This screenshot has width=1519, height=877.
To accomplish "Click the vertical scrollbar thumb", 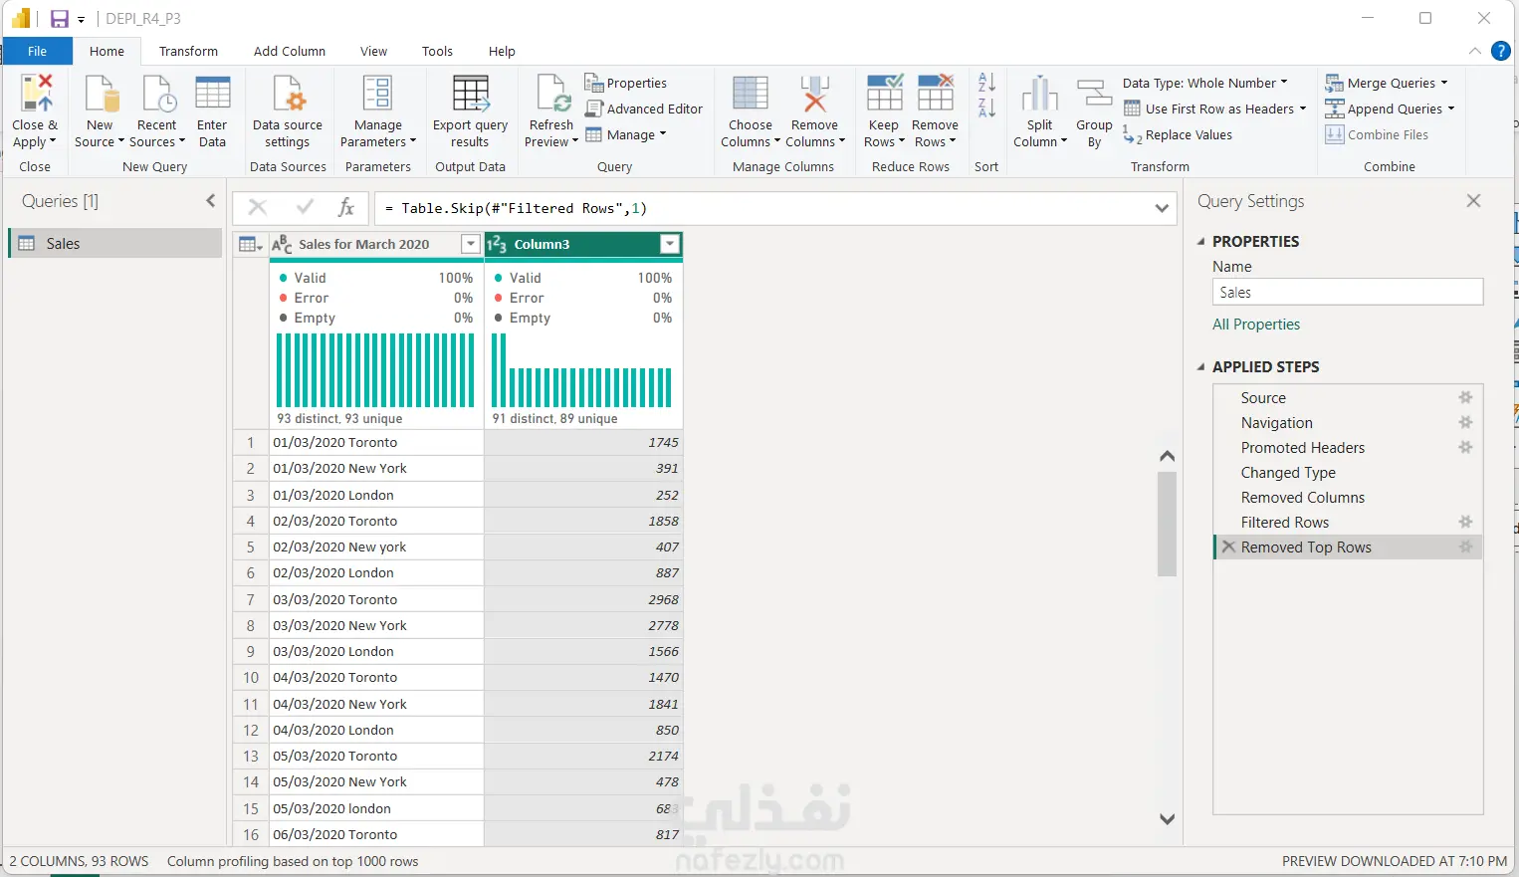I will click(1168, 524).
